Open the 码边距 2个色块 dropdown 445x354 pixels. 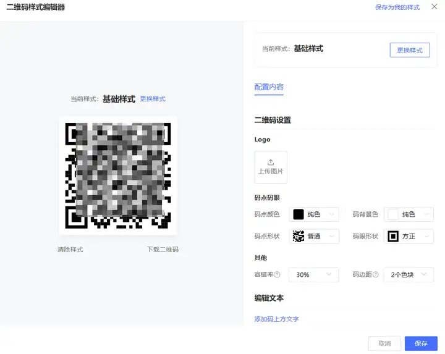(x=409, y=274)
